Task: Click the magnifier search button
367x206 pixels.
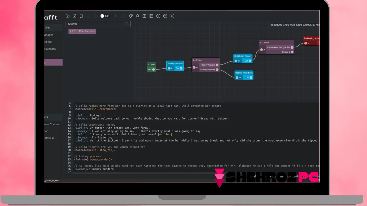Action: point(127,24)
